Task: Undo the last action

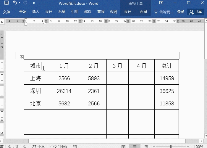Action: (15, 2)
